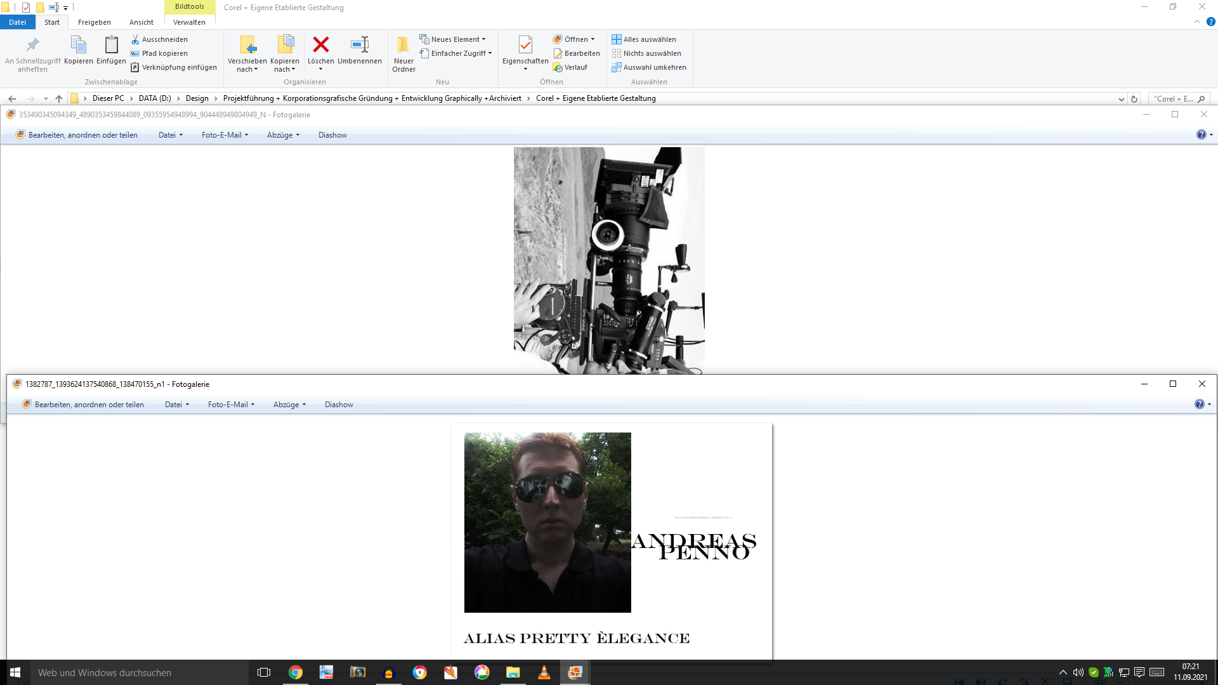Viewport: 1218px width, 685px height.
Task: Open the Datei ribbon tab in Explorer
Action: 18,22
